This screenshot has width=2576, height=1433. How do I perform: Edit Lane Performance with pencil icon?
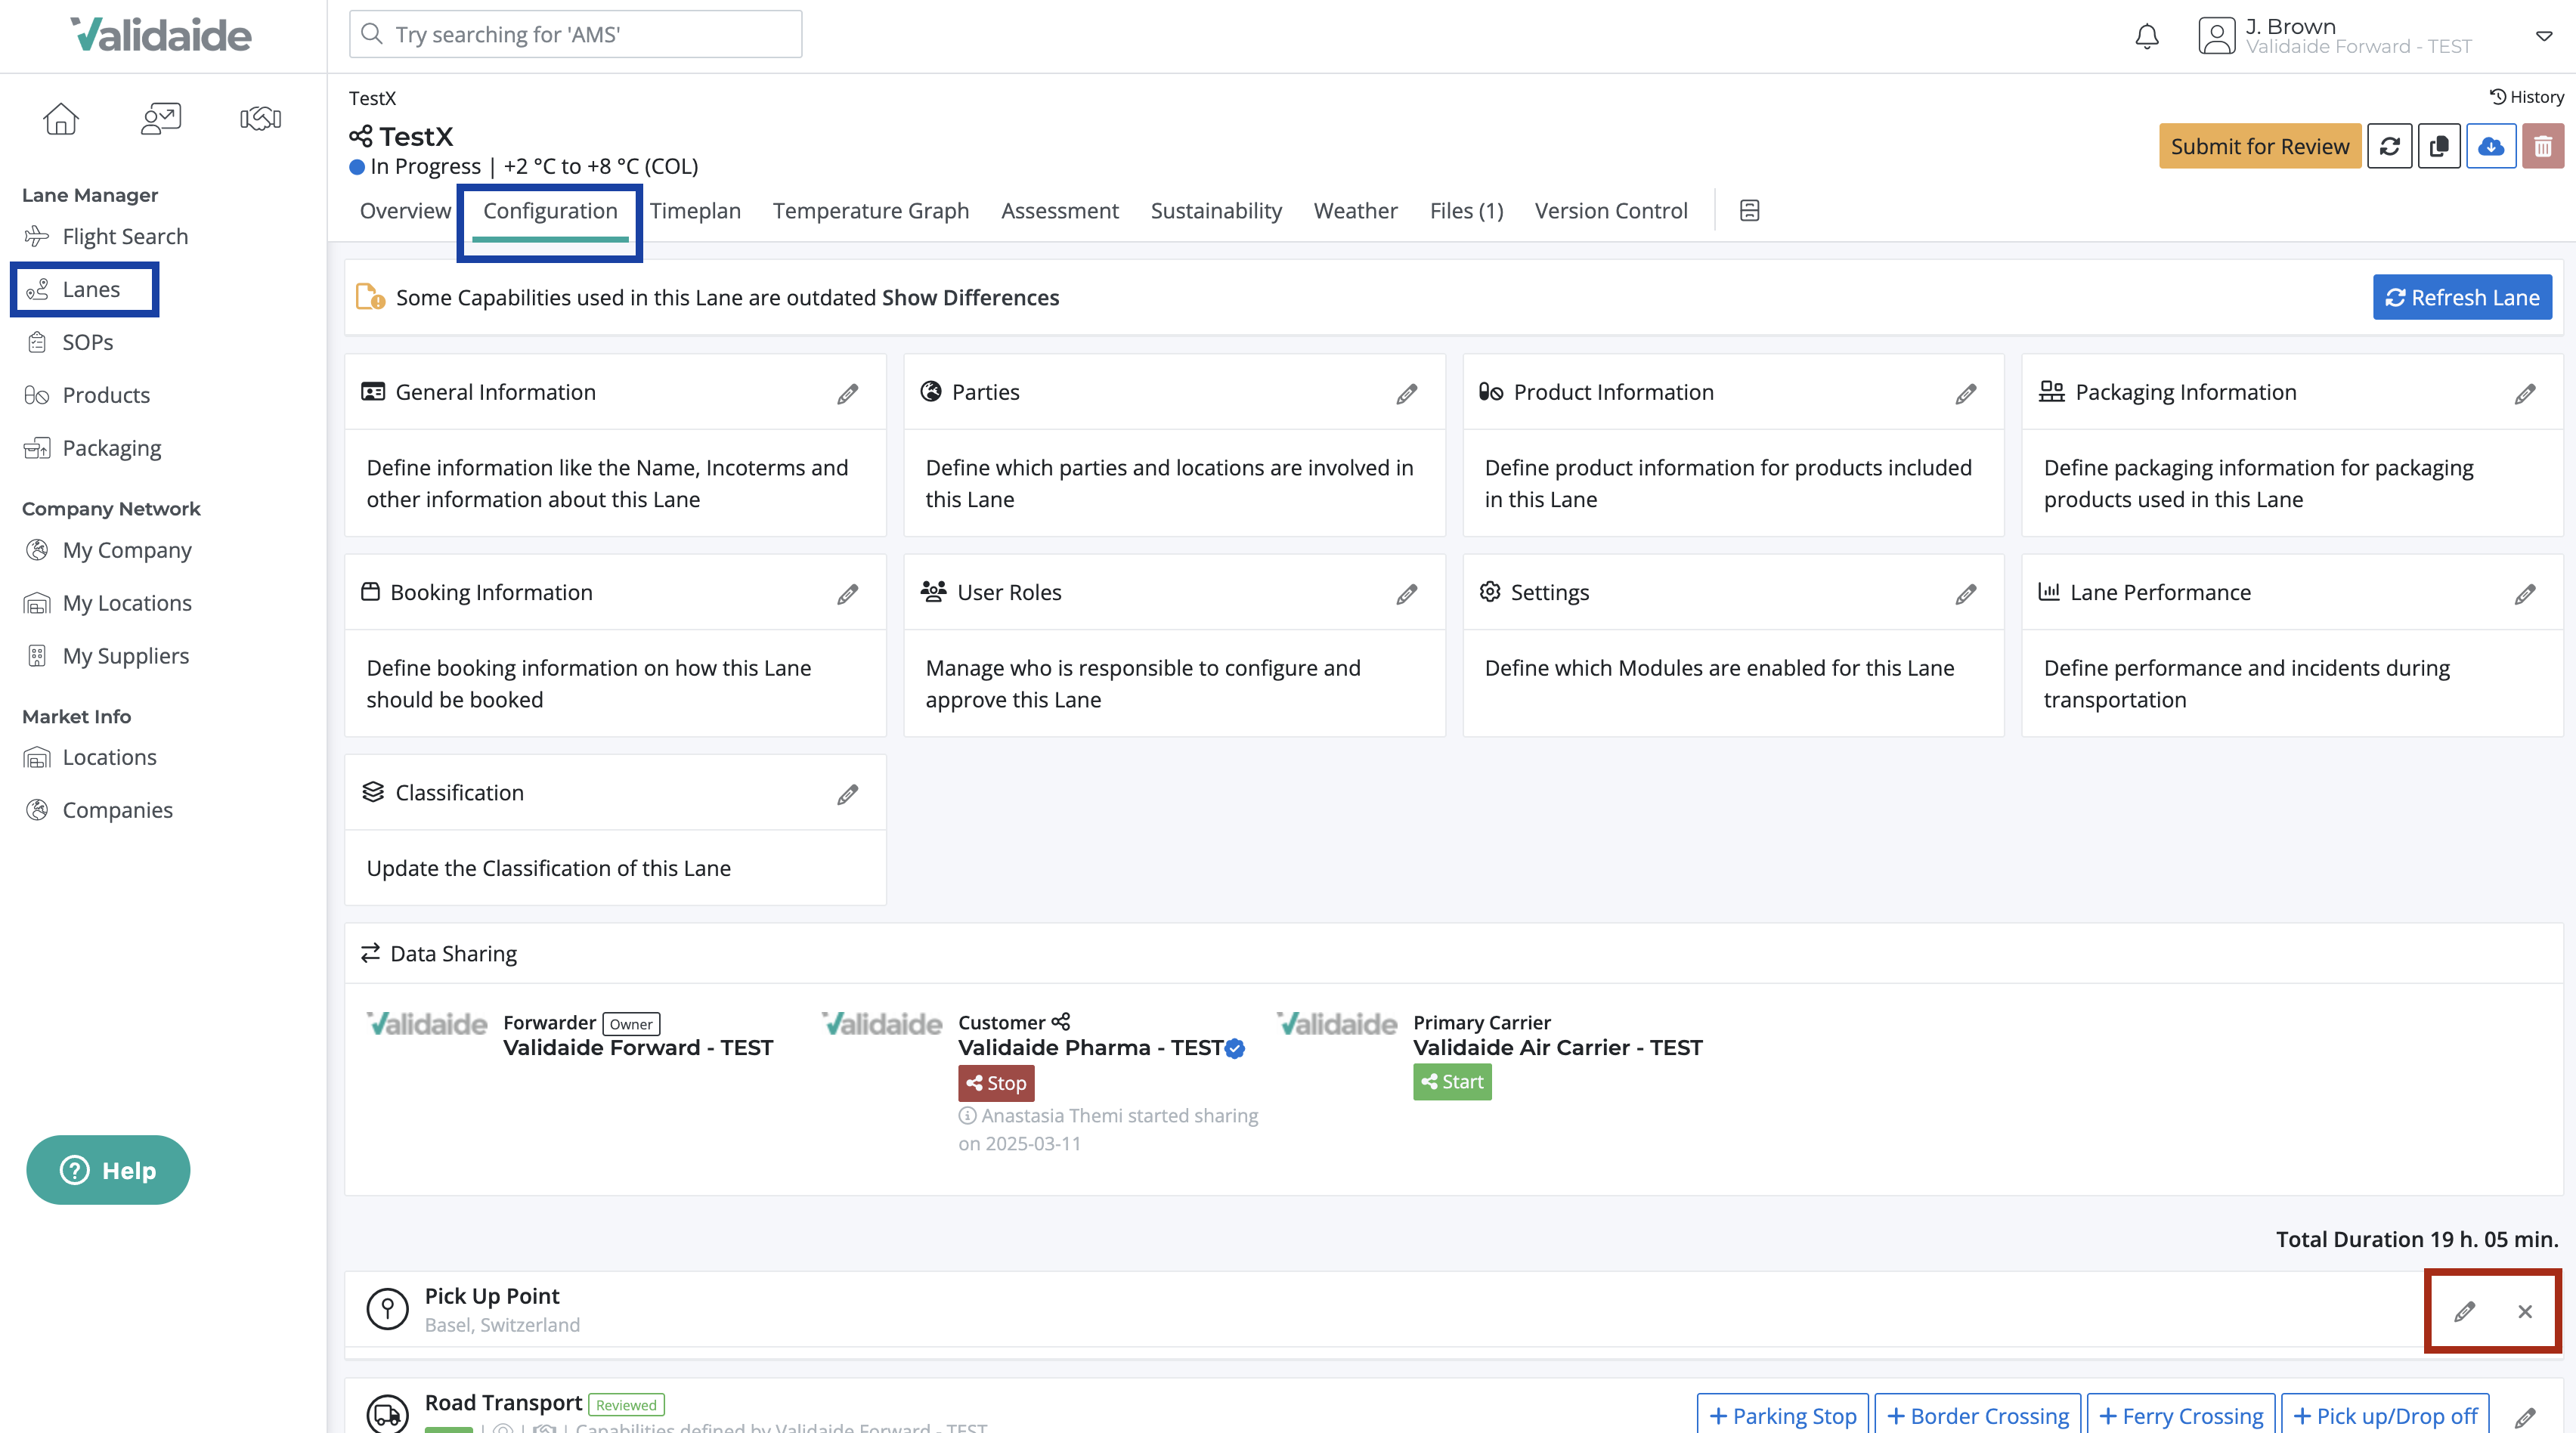click(2525, 594)
